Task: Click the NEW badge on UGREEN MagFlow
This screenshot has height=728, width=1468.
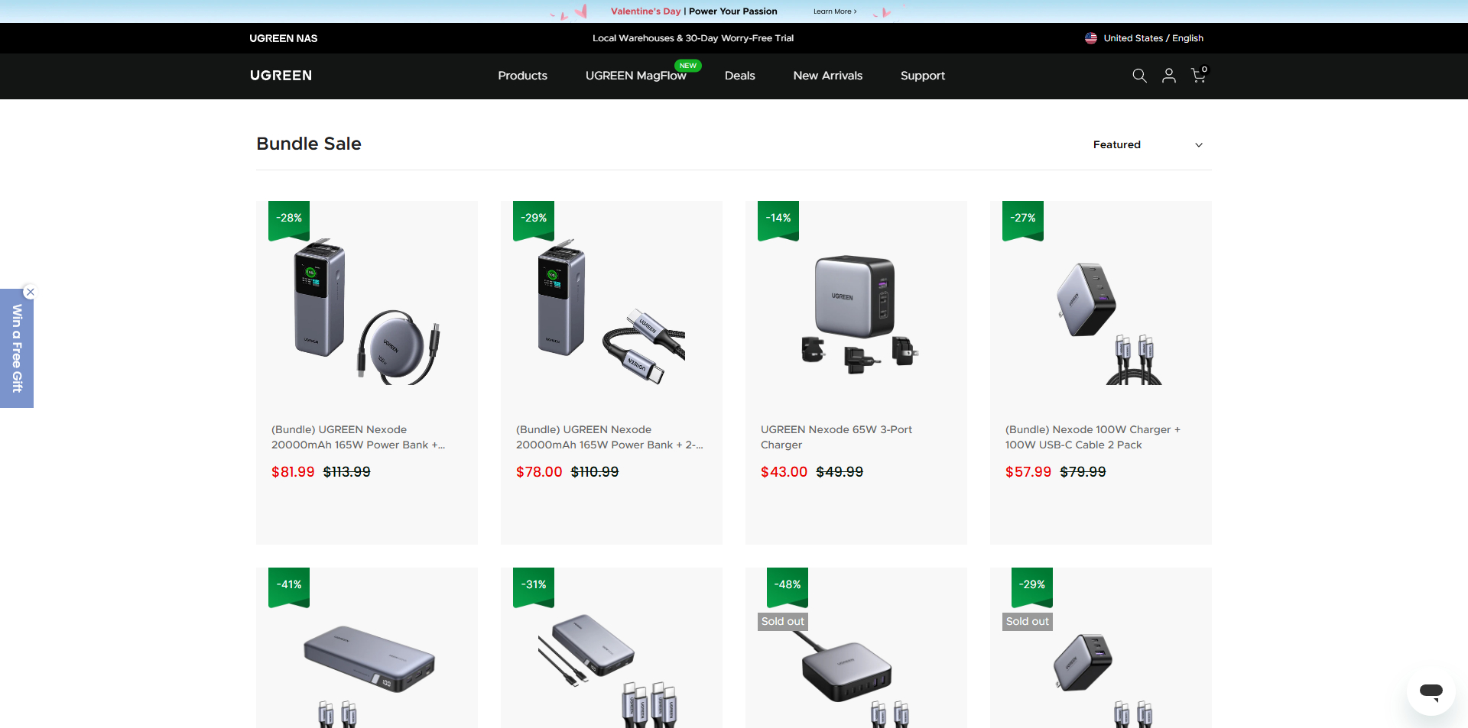Action: click(687, 65)
